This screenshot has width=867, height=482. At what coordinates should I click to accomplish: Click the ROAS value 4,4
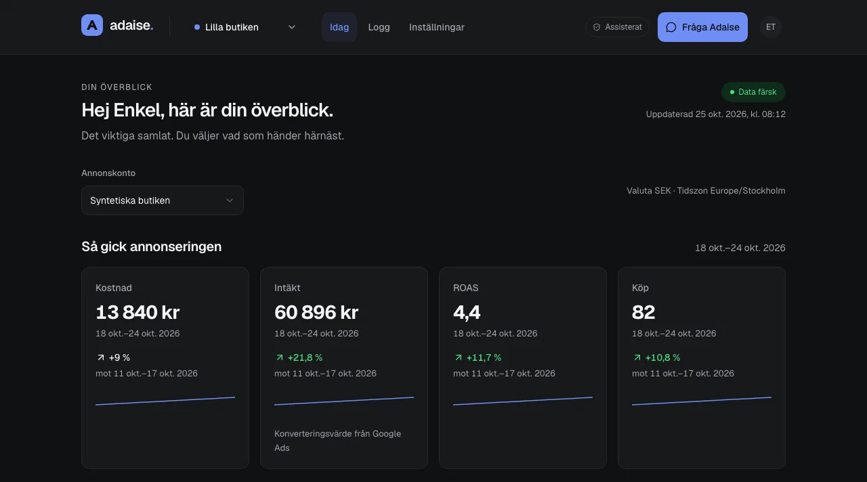(467, 312)
